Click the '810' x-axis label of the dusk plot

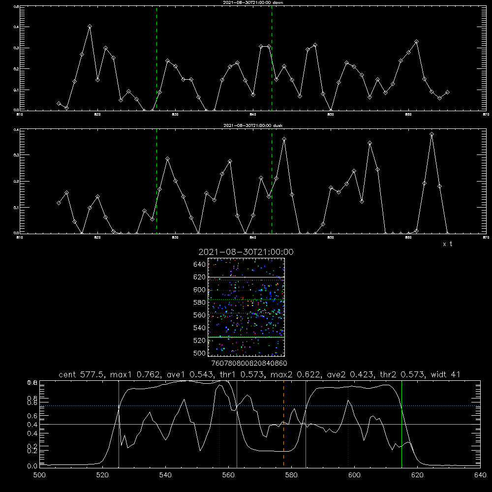(x=20, y=238)
